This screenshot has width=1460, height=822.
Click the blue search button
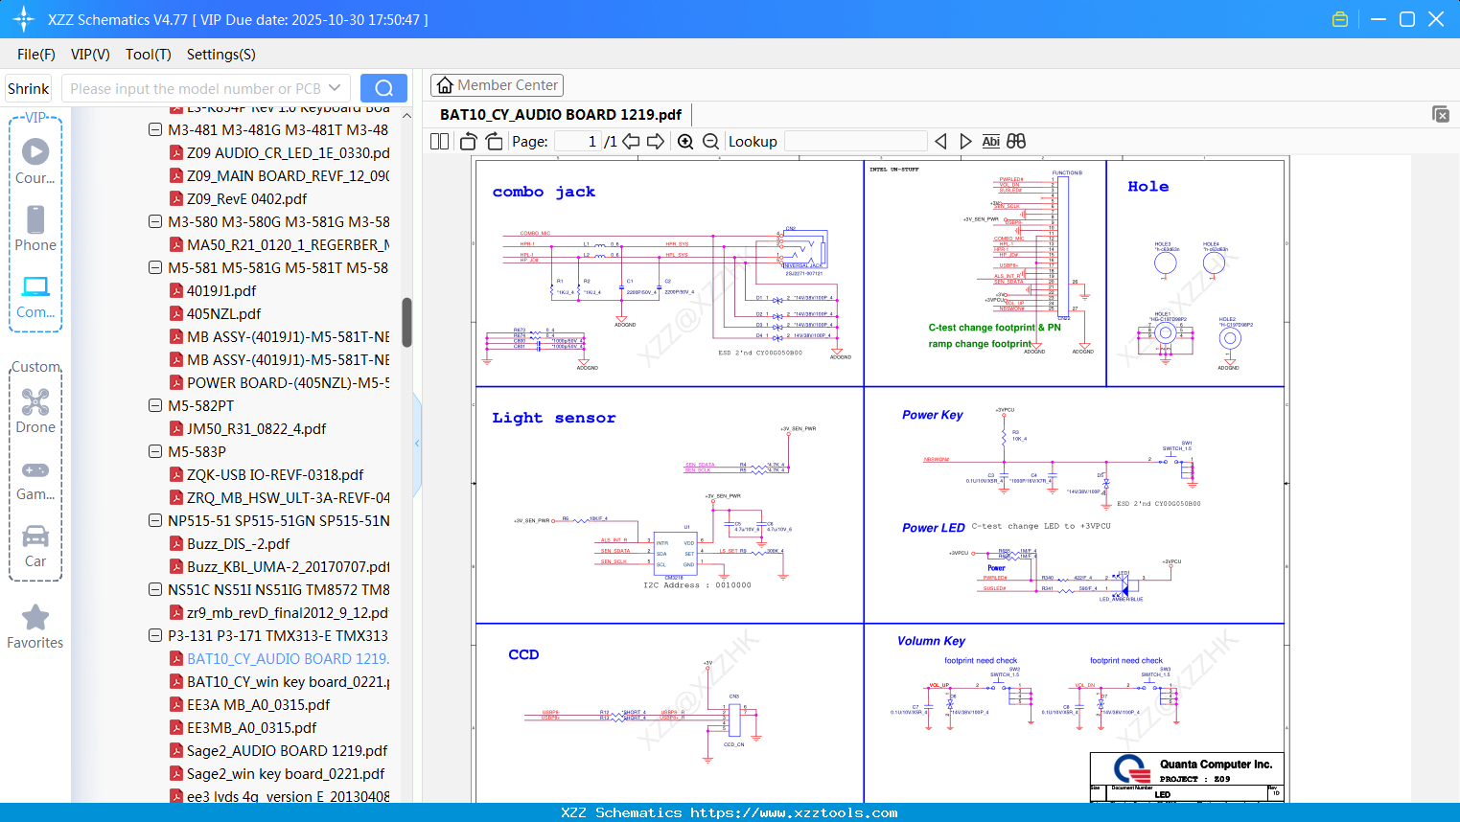383,88
